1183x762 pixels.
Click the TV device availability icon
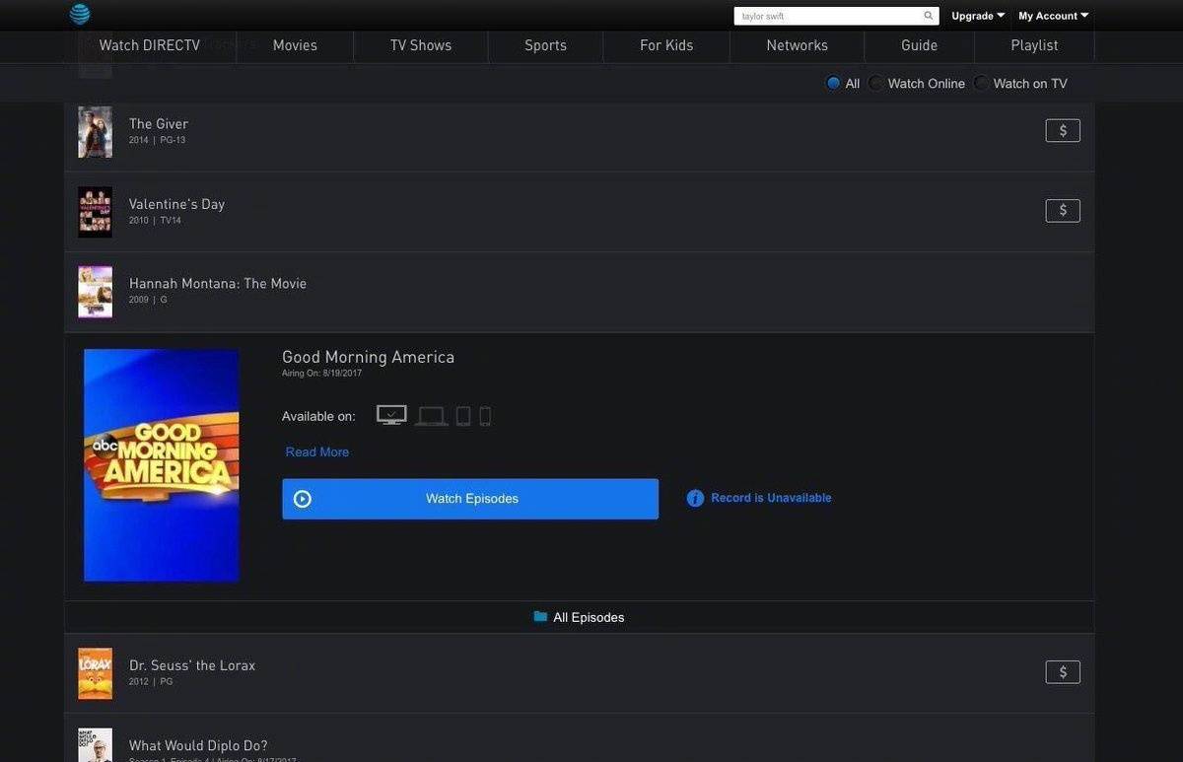391,416
